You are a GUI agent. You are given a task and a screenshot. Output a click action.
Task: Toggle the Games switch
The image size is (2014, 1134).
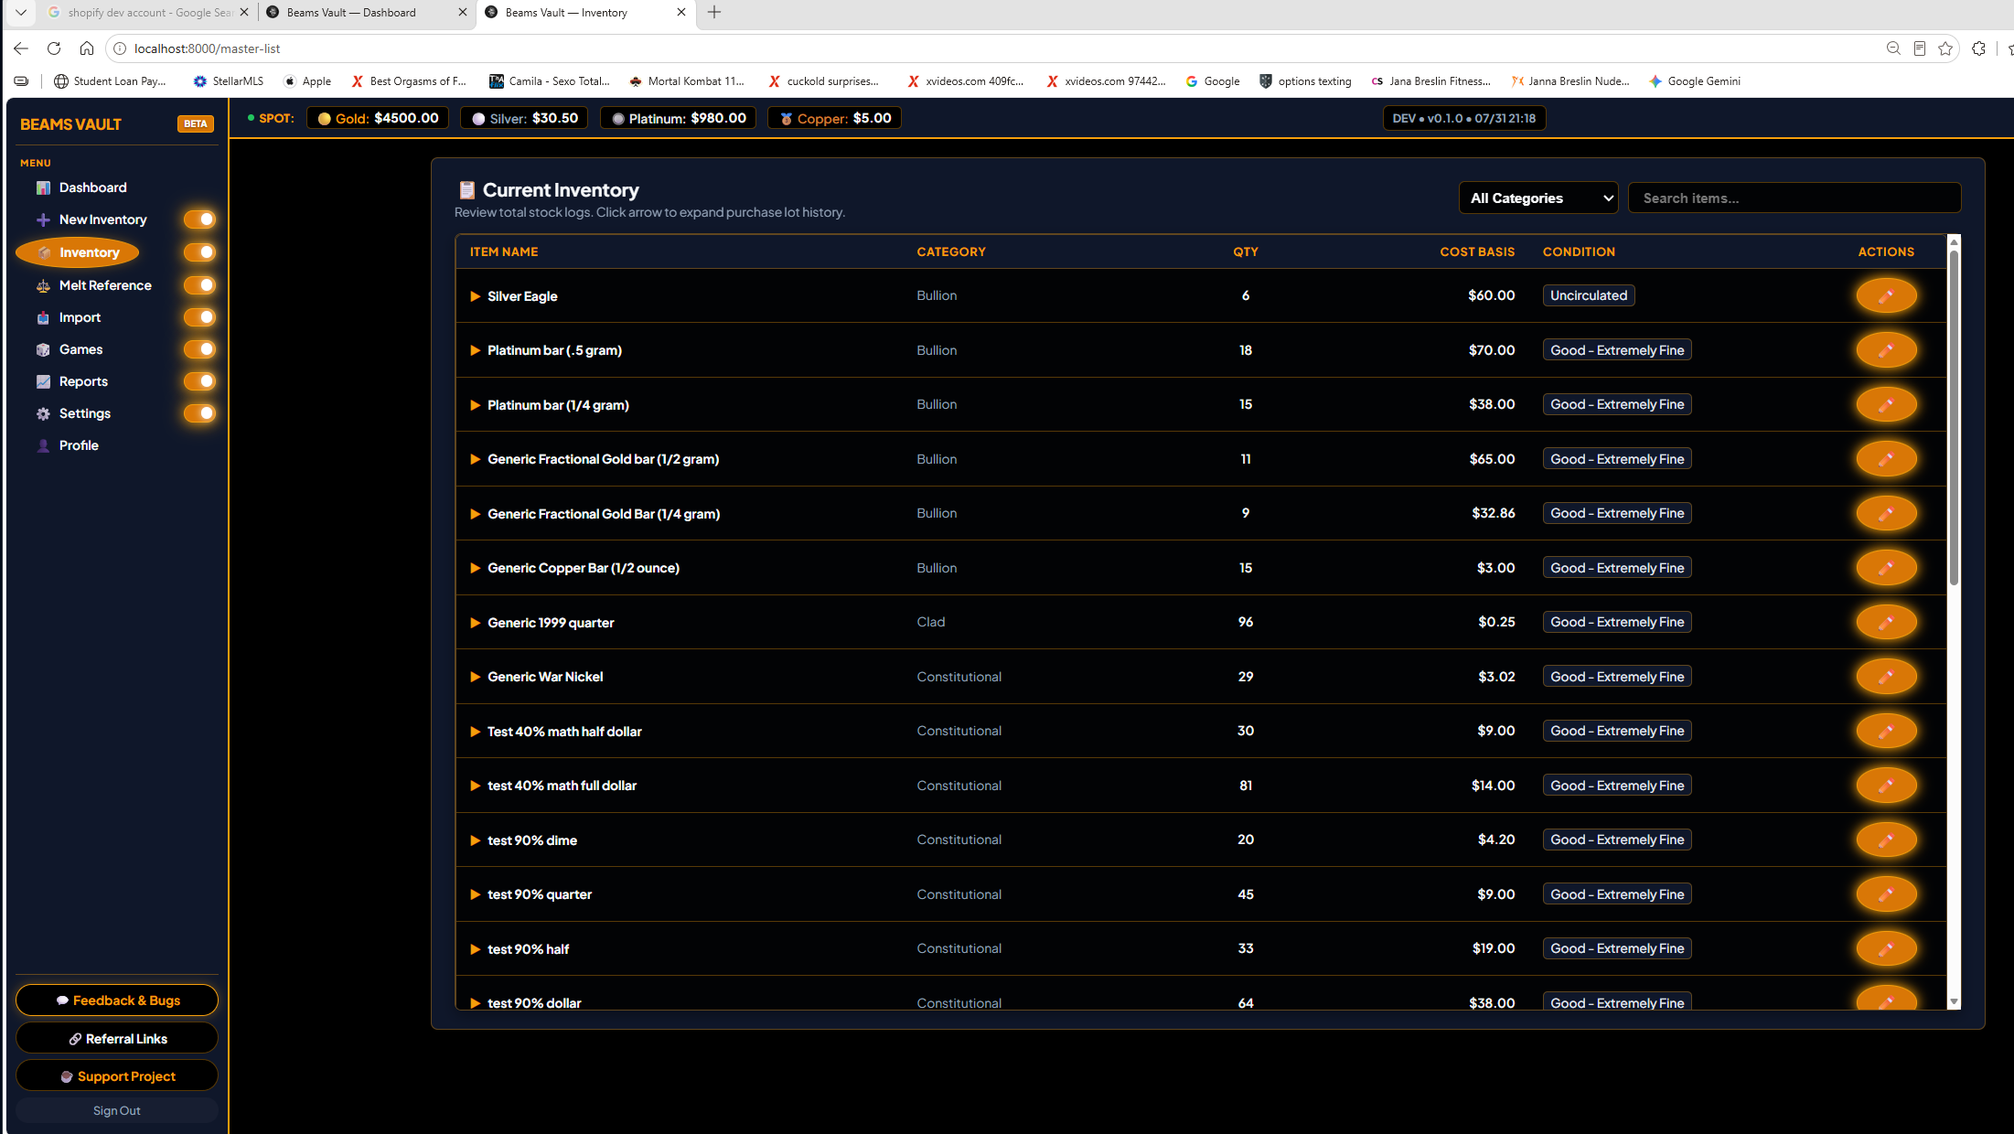point(199,349)
